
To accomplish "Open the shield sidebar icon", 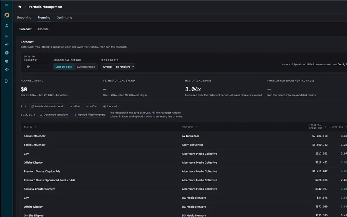I will 7,61.
